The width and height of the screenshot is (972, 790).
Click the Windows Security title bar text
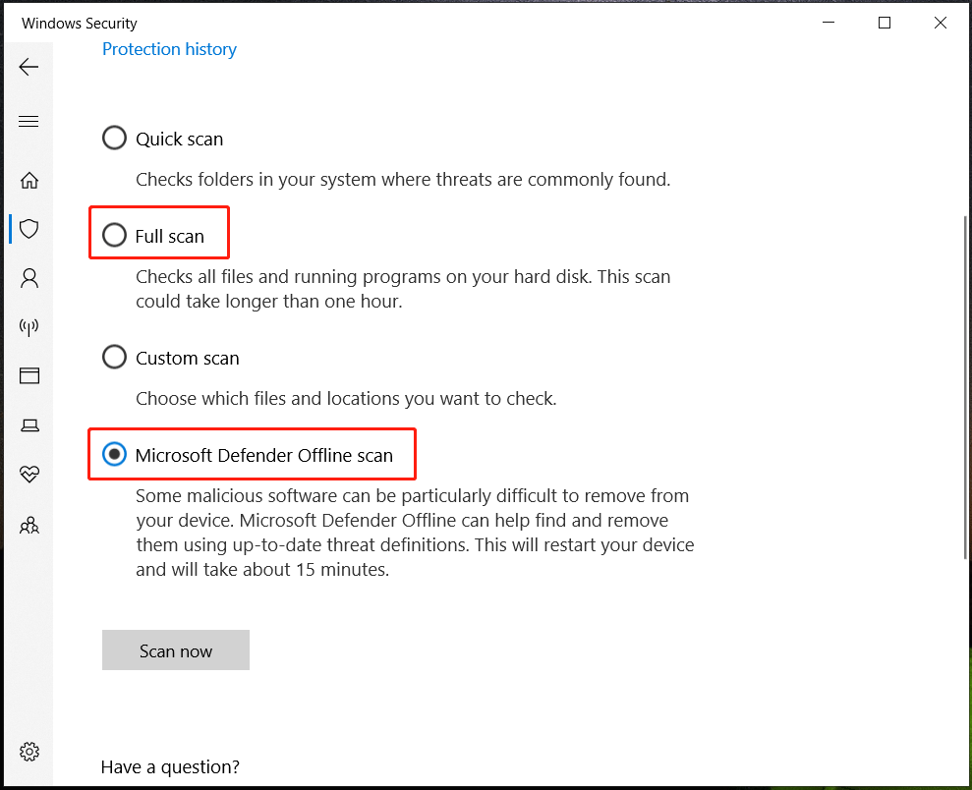(x=79, y=23)
